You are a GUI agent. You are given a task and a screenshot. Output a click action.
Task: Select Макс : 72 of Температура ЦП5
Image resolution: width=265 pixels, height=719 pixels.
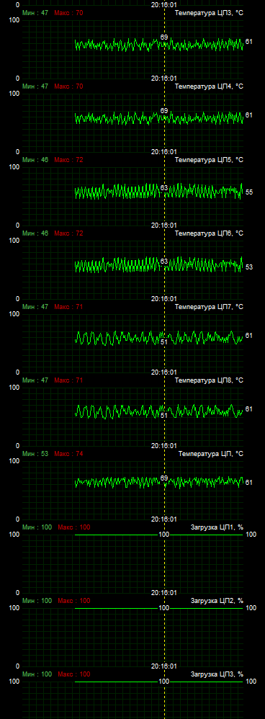[x=69, y=159]
